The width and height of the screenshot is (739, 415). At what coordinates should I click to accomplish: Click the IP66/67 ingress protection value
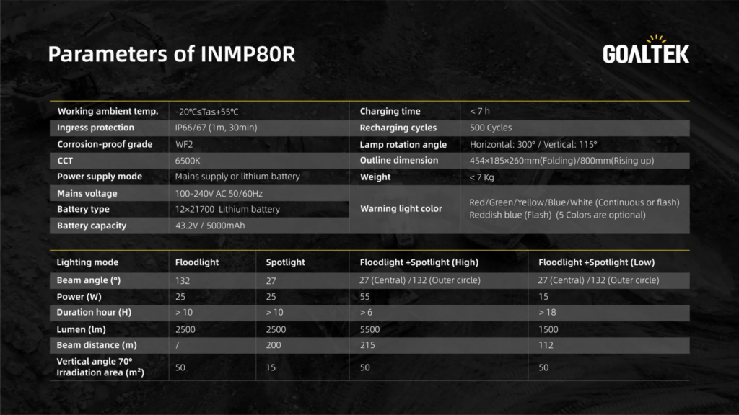pyautogui.click(x=216, y=128)
